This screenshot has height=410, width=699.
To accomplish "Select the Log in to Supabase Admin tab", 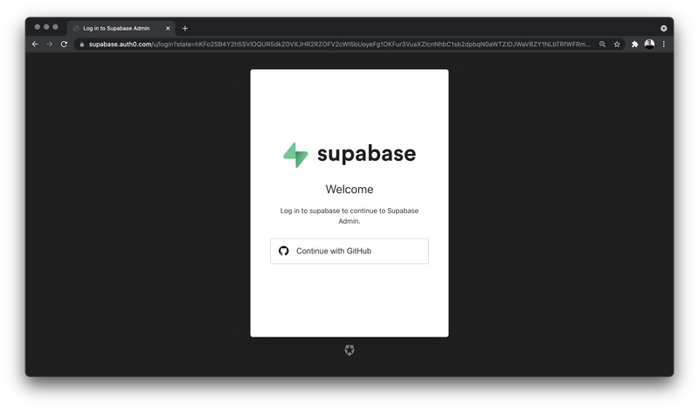I will point(121,28).
